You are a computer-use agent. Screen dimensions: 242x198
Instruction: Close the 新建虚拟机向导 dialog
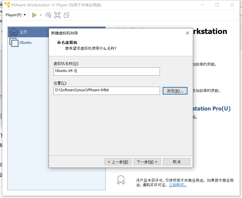coord(188,33)
